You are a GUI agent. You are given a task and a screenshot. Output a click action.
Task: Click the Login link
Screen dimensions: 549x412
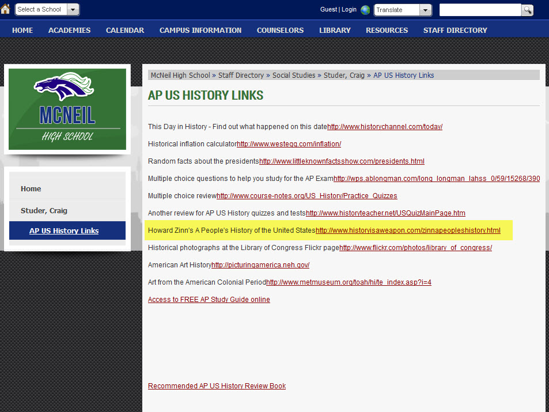349,9
